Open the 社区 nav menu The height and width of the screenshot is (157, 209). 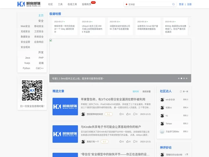pyautogui.click(x=51, y=4)
